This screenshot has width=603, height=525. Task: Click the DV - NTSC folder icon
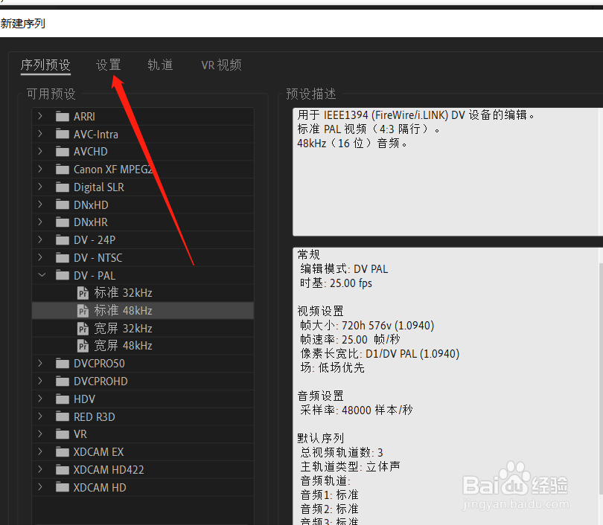63,258
